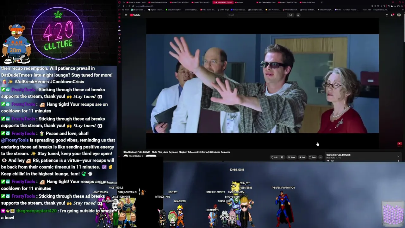The width and height of the screenshot is (405, 228).
Task: Switch to the 'Korea's STRANGEST Food' tab
Action: [287, 2]
